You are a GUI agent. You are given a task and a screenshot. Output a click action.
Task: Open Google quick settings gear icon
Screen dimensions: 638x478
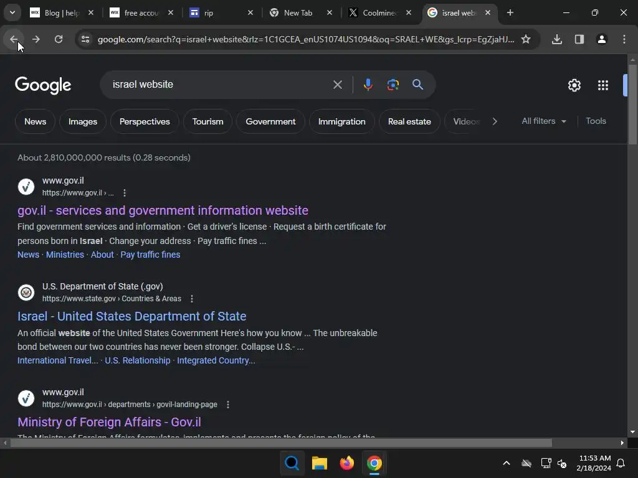click(x=574, y=85)
